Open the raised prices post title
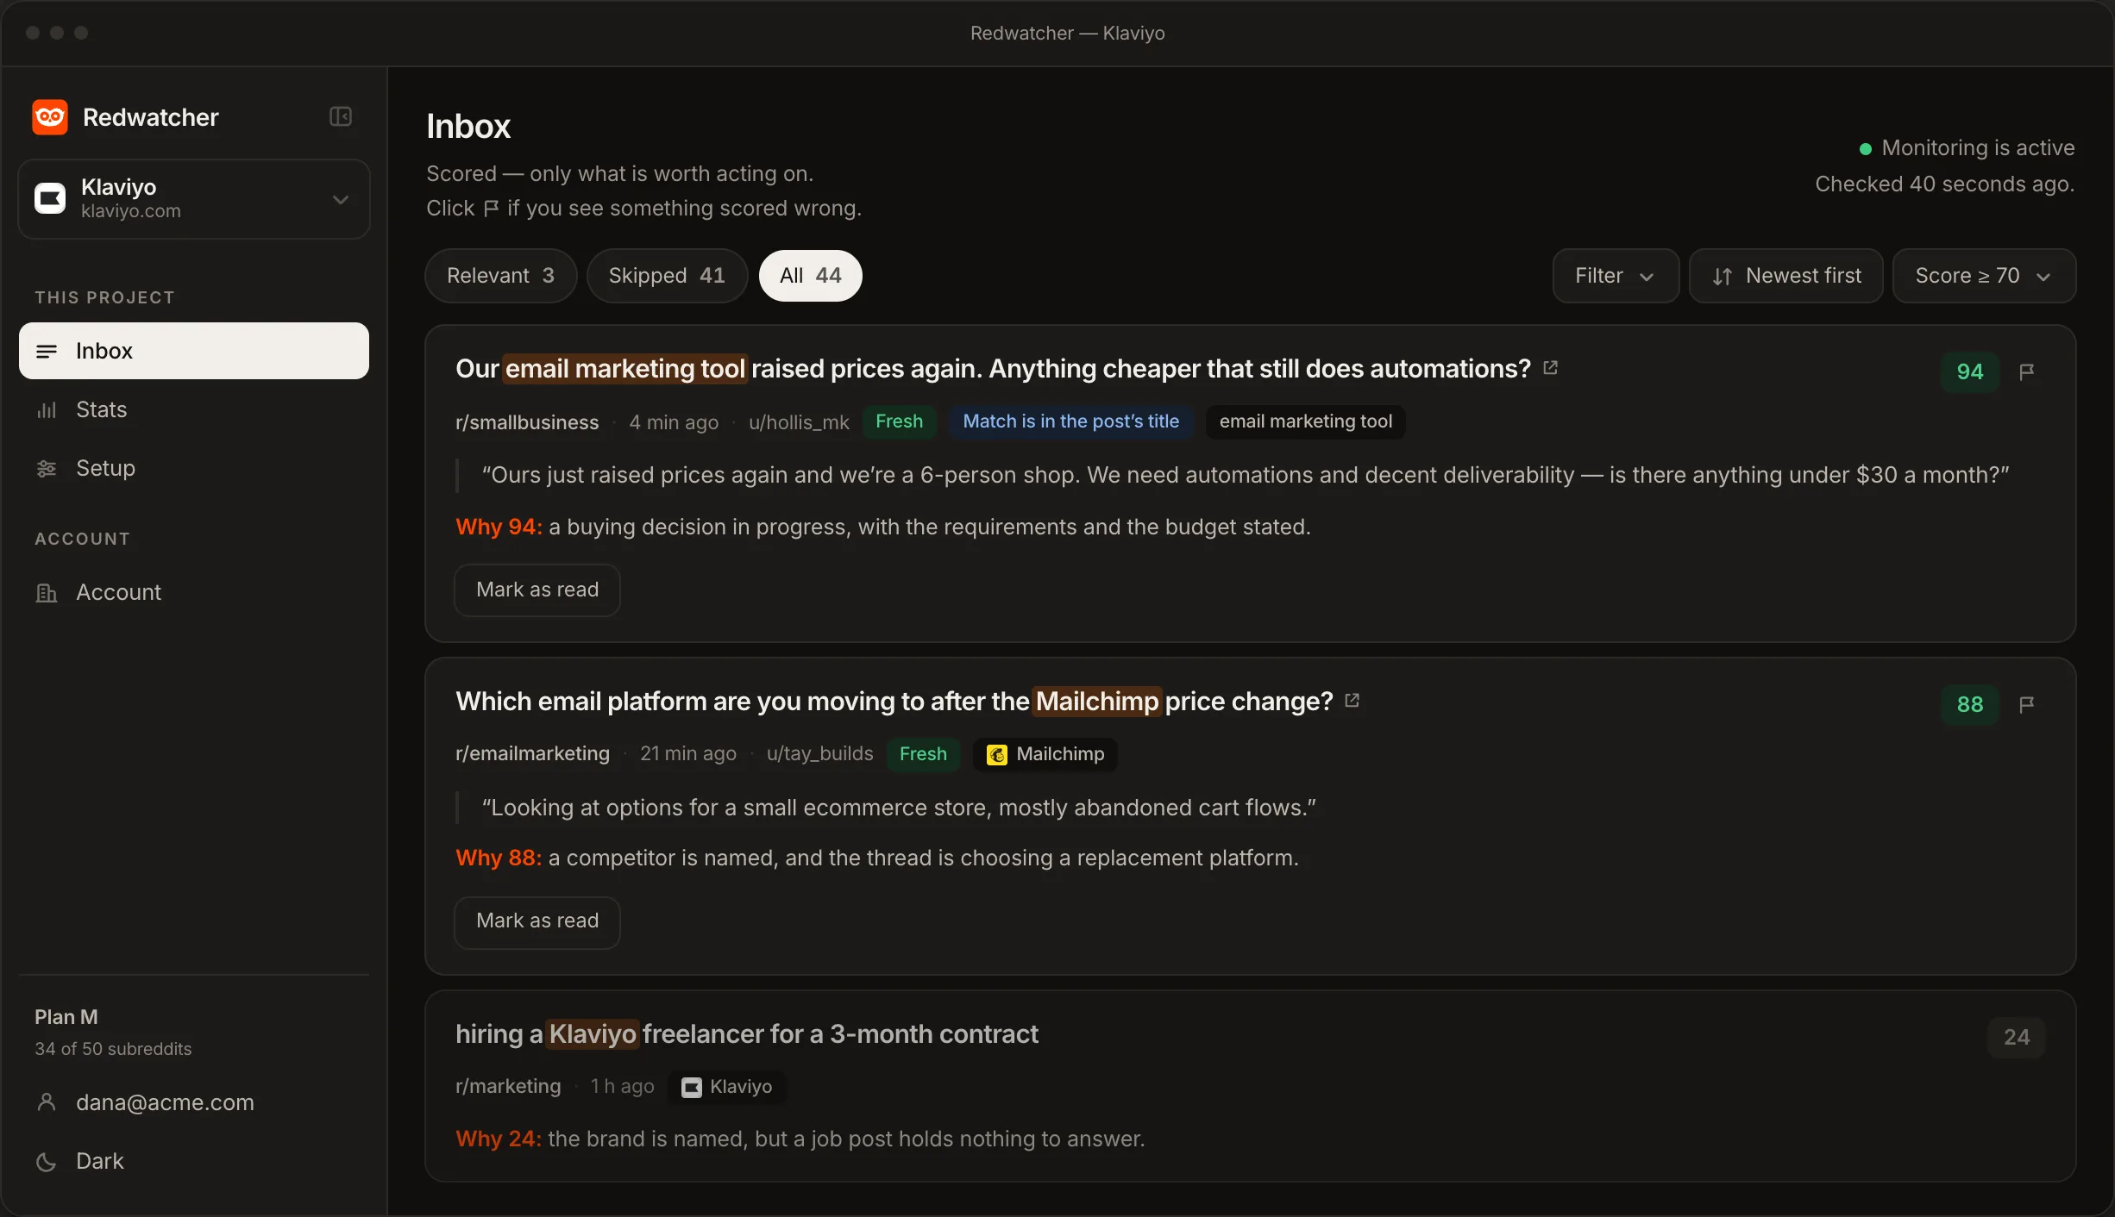Viewport: 2115px width, 1217px height. tap(993, 369)
